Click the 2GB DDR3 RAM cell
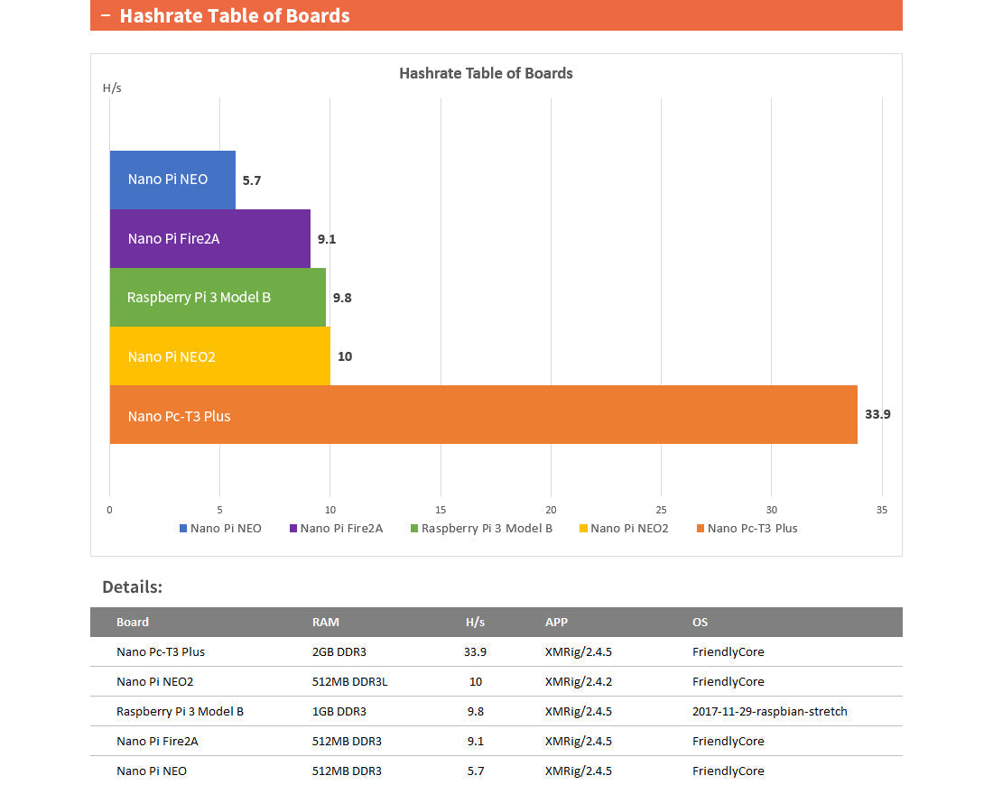 pos(339,651)
